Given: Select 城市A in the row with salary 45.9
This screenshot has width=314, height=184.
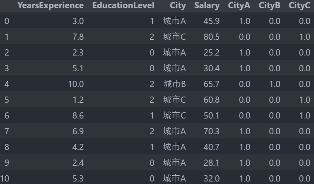Looking at the screenshot, I should (175, 21).
